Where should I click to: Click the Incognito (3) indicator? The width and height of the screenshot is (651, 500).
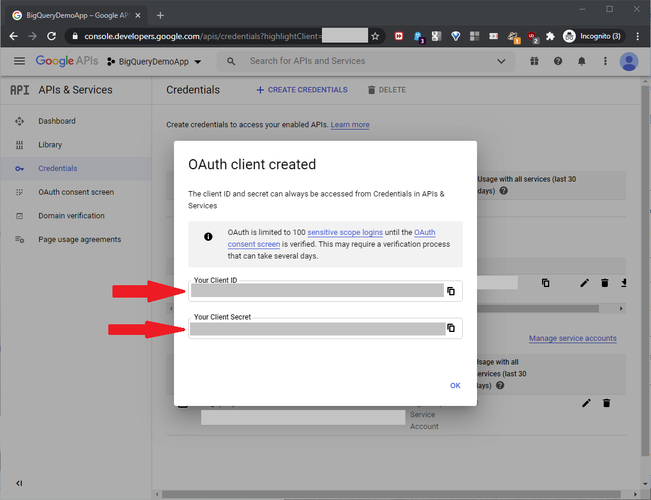coord(593,37)
